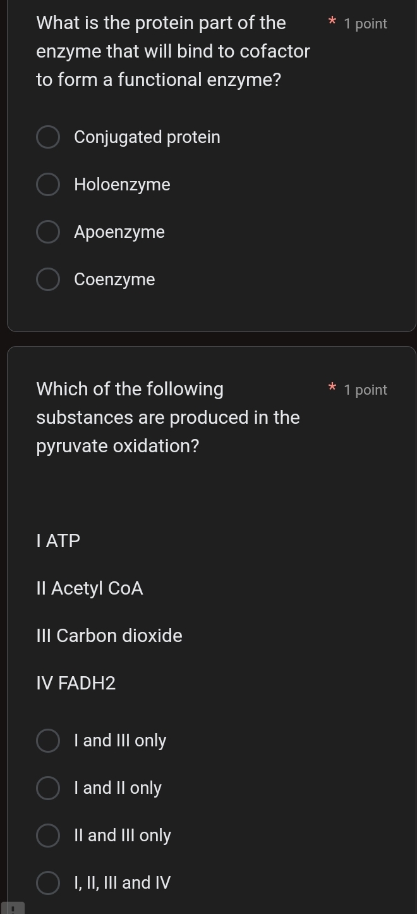This screenshot has width=417, height=914.
Task: Click the 1 point label on second question
Action: [365, 390]
